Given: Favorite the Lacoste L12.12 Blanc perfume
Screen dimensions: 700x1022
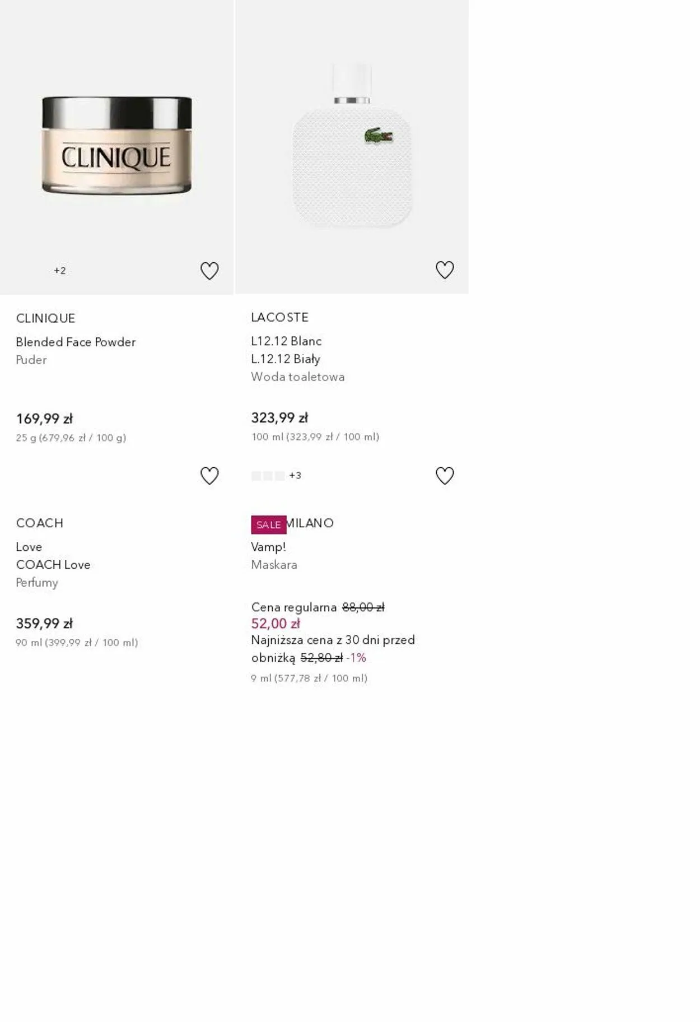Looking at the screenshot, I should (445, 270).
